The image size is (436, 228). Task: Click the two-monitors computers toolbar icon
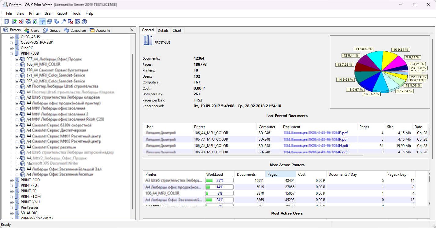pos(56,22)
